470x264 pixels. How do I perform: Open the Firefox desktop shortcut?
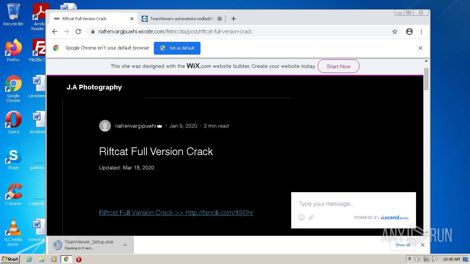13,51
